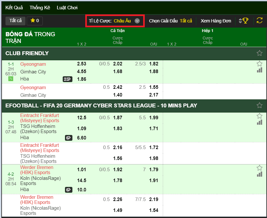267x218 pixels.
Task: Expand 6 more markets for Werder Bremen match
Action: [69, 190]
